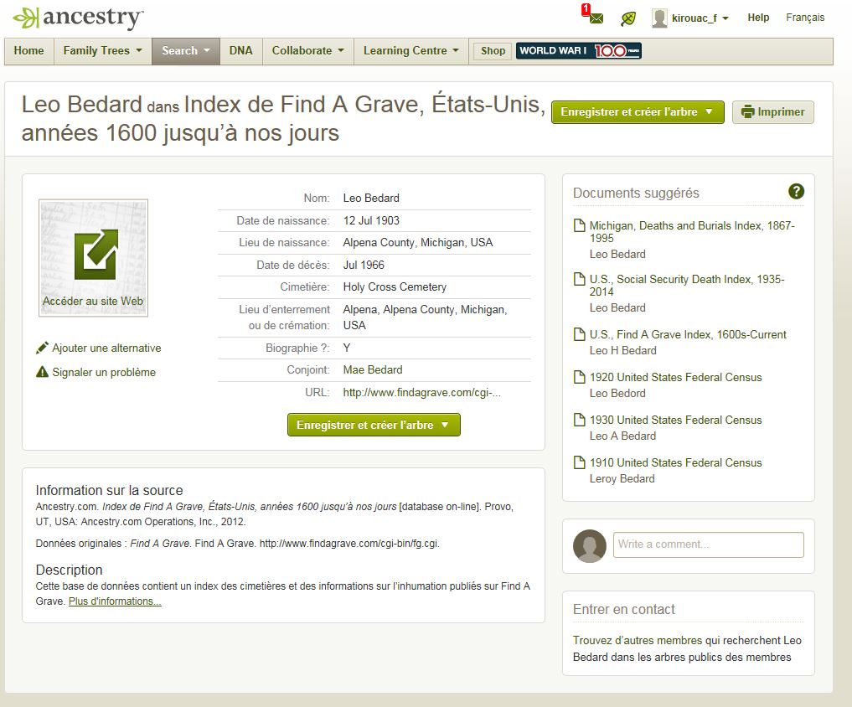Open the Shop tab

(493, 50)
